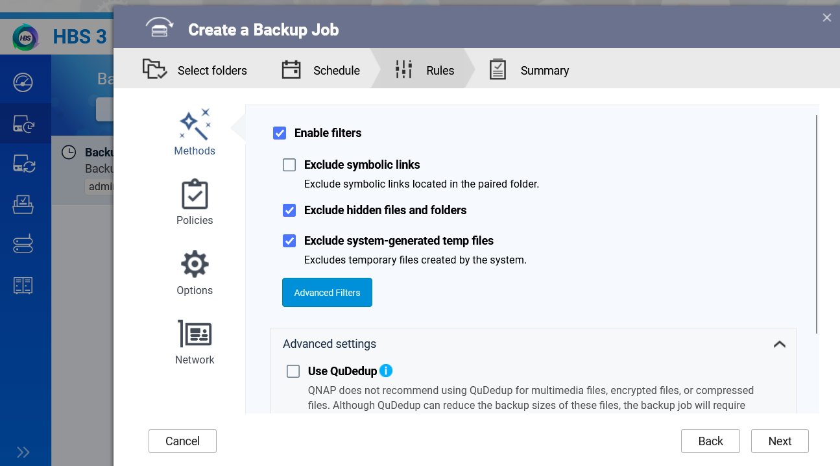Open the Network section
The image size is (840, 466).
pos(195,342)
